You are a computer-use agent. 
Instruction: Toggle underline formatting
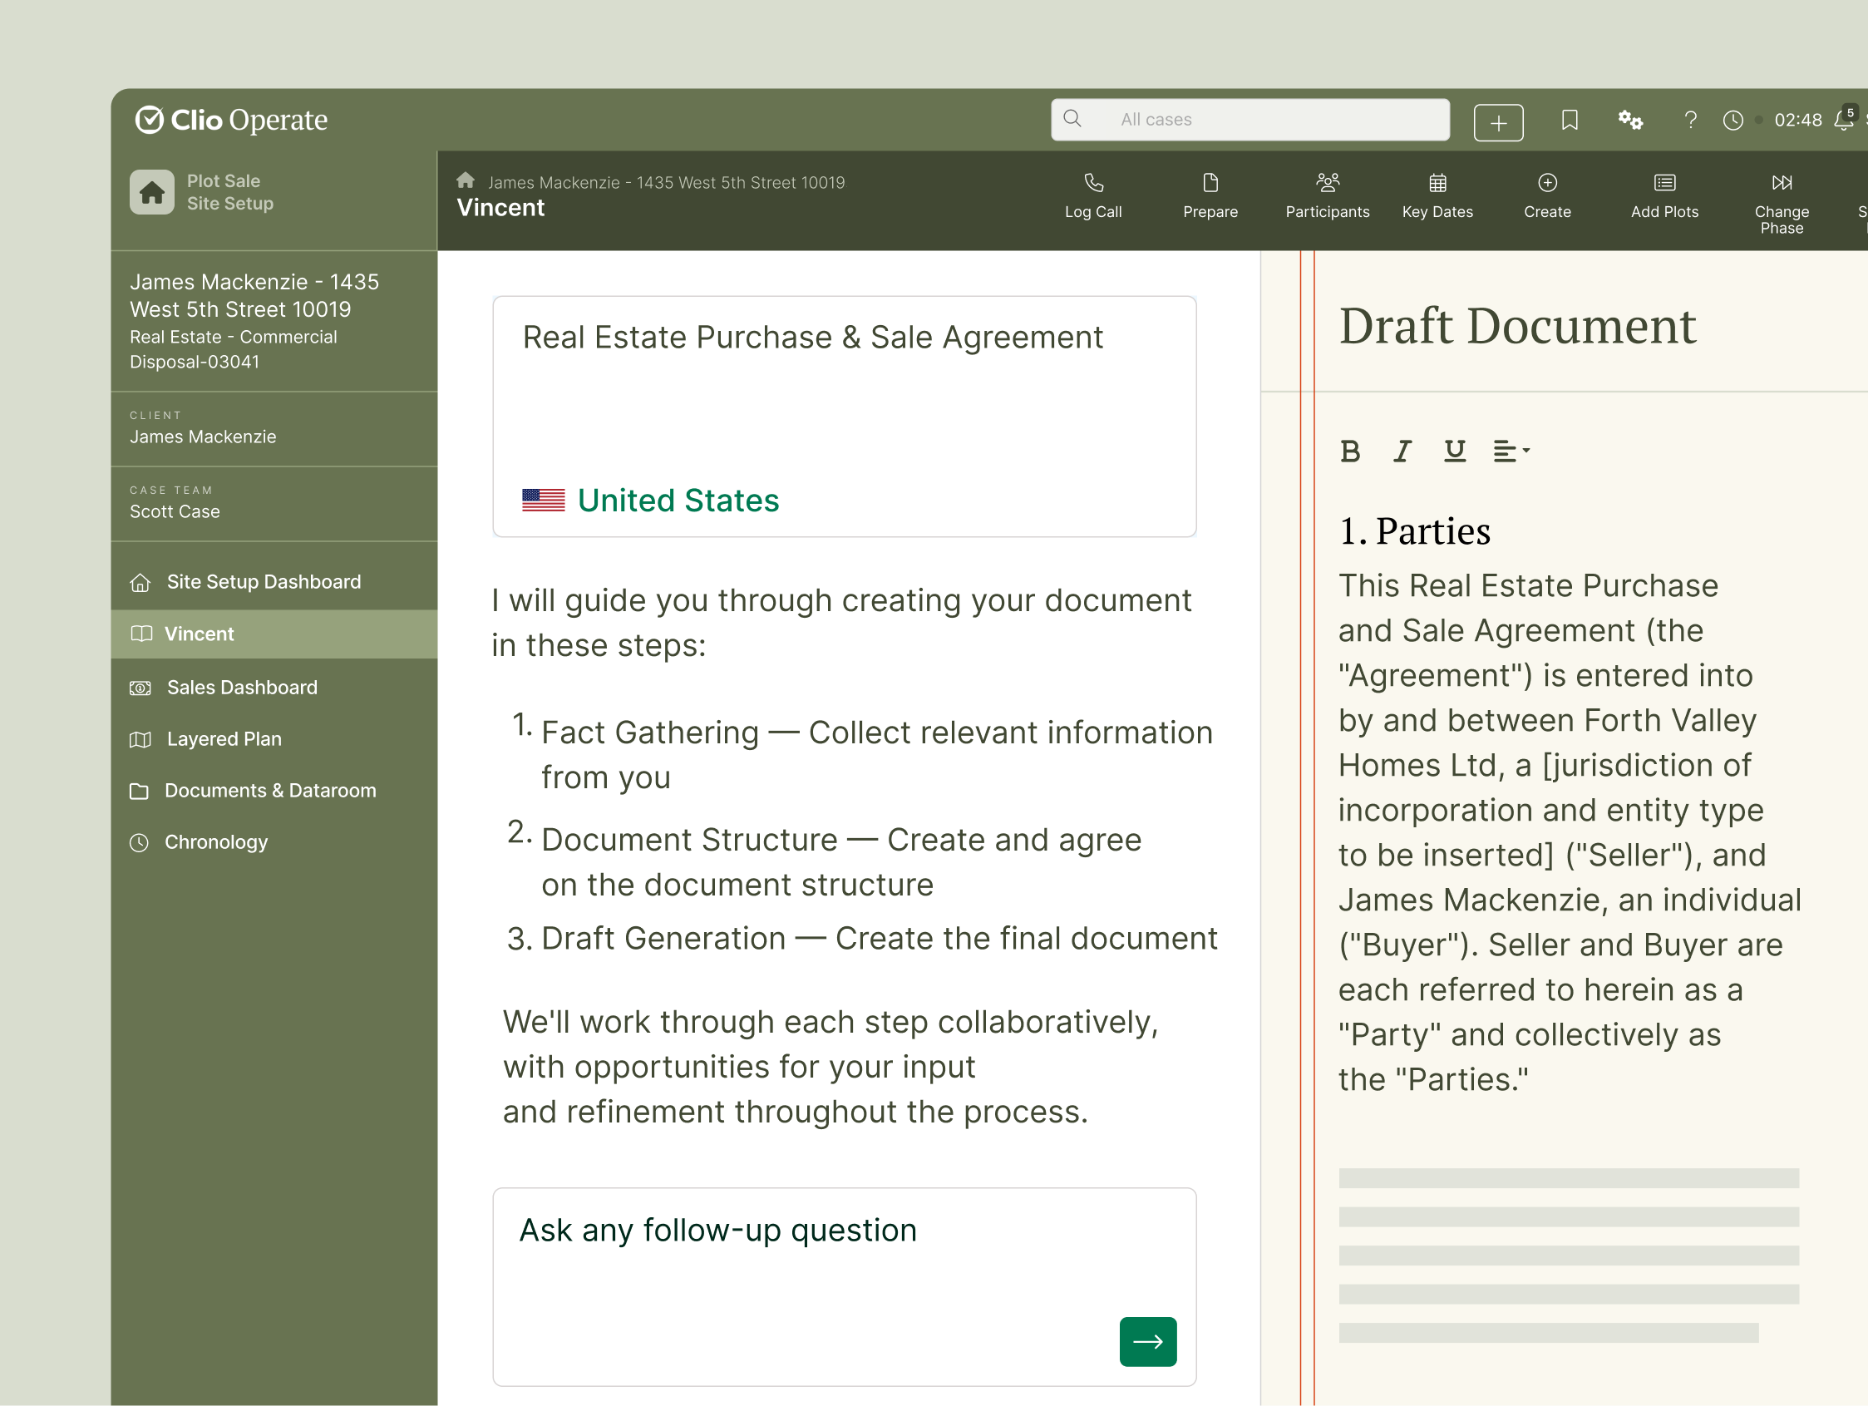pos(1454,451)
